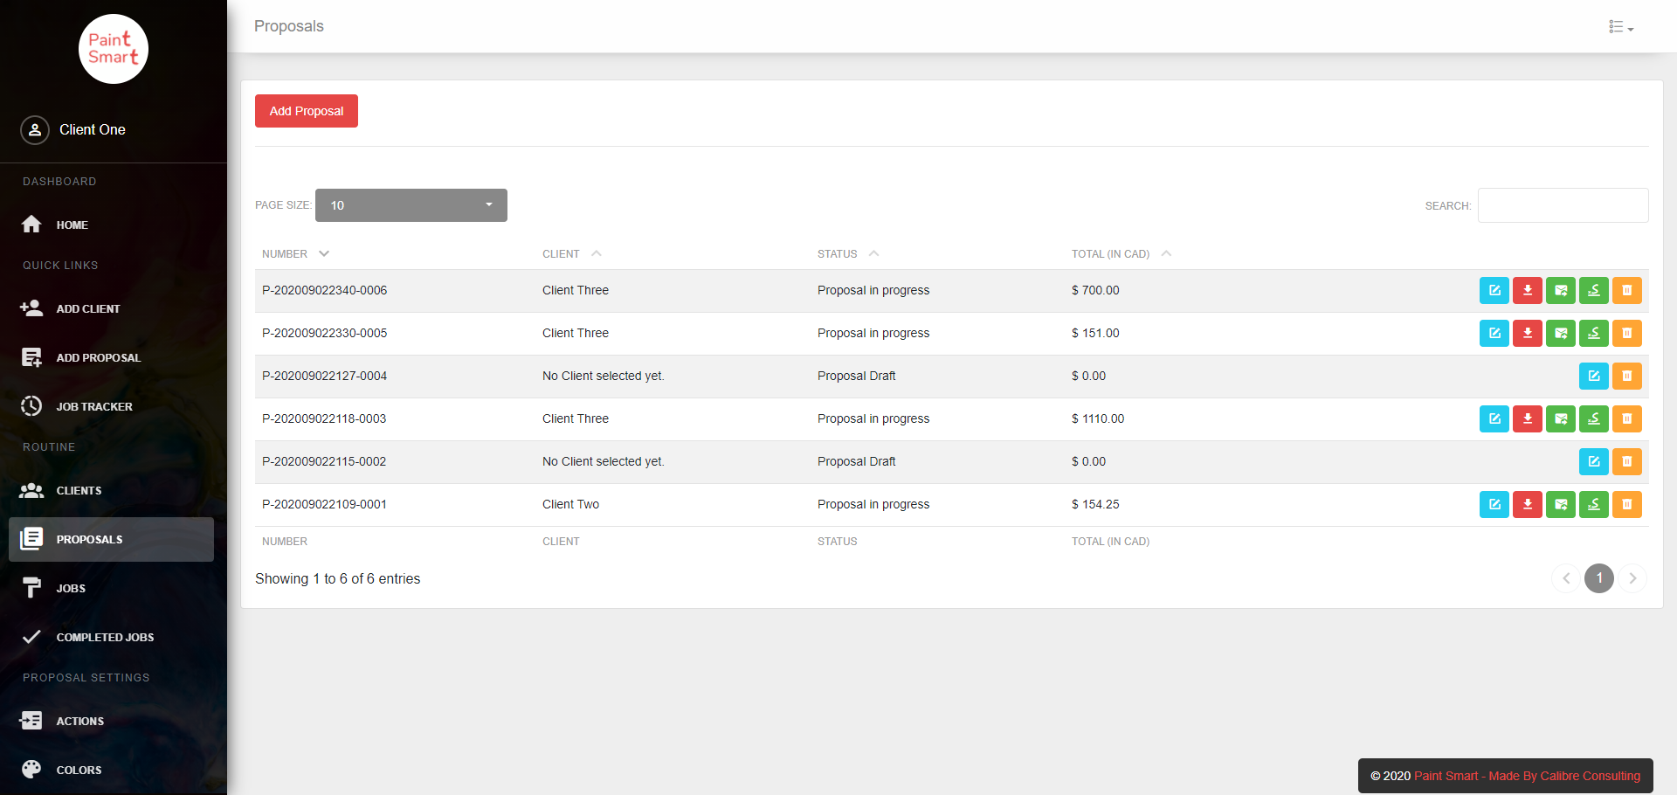The height and width of the screenshot is (795, 1677).
Task: Email proposal P-202009022118-0003 to client
Action: pos(1560,419)
